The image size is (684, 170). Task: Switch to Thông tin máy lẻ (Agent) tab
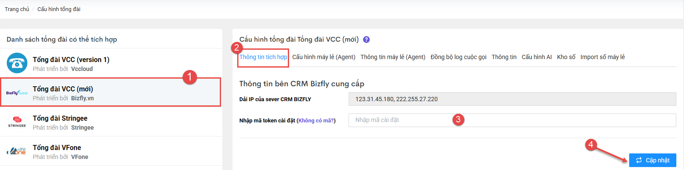tap(393, 57)
